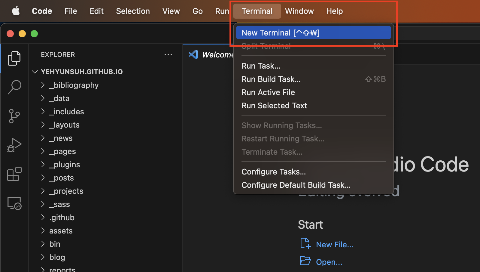Choose Run Build Task... menu entry

pyautogui.click(x=313, y=79)
